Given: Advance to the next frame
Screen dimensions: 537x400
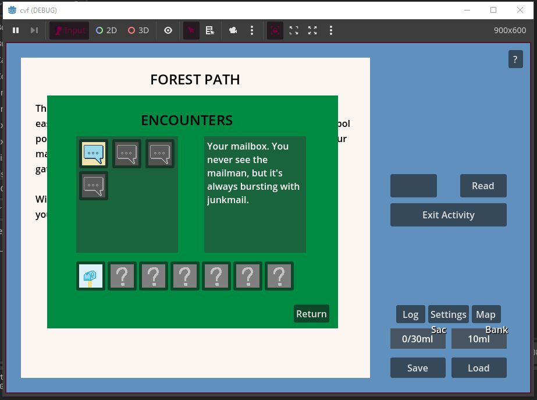Looking at the screenshot, I should tap(34, 30).
